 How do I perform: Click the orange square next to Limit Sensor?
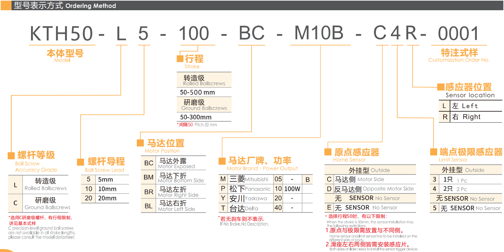[433, 152]
